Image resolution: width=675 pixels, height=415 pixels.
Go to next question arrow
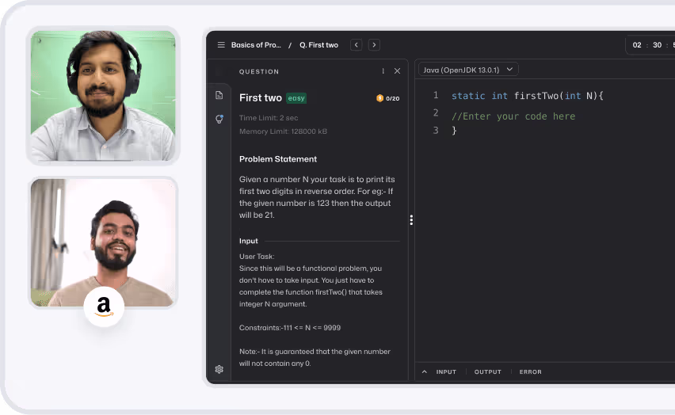pos(374,45)
